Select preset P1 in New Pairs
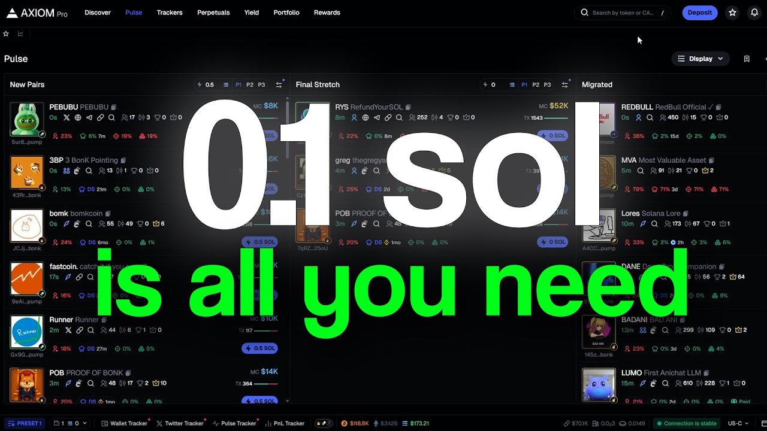 [x=238, y=85]
